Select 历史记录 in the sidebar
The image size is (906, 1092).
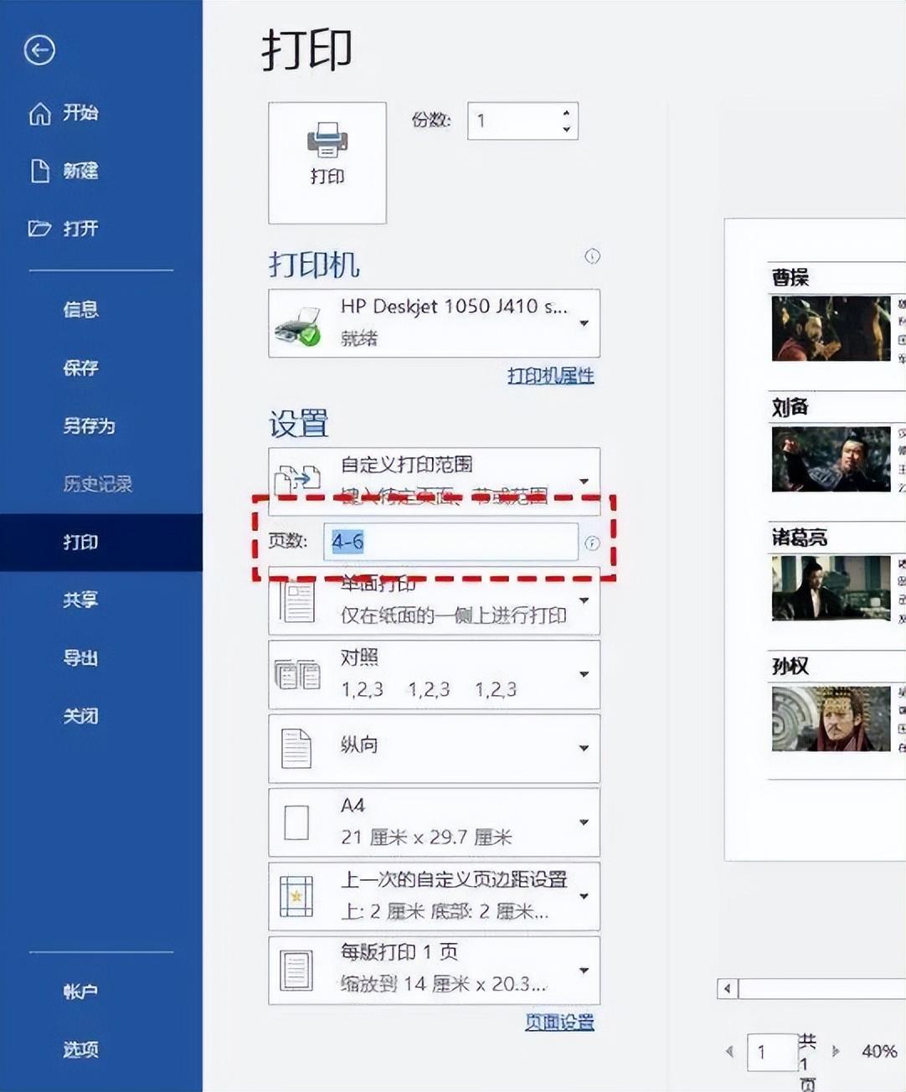(97, 483)
